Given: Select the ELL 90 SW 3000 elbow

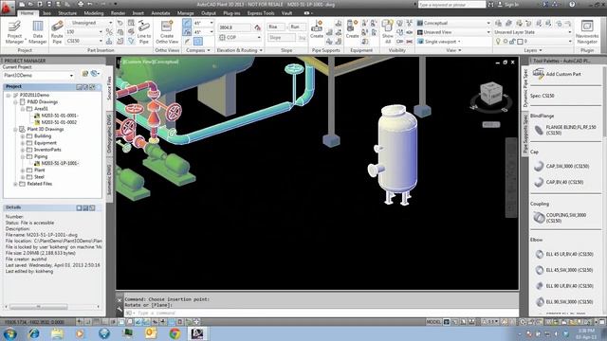Looking at the screenshot, I should pyautogui.click(x=563, y=301).
